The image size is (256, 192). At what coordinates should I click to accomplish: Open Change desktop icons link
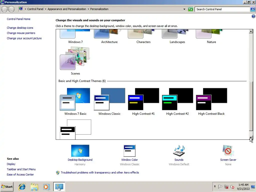[x=20, y=28]
